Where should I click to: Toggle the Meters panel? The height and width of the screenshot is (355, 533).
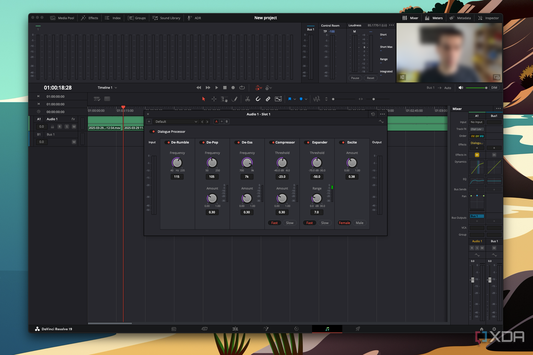(x=434, y=18)
